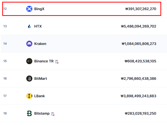Open the LBank exchange link

coord(39,96)
